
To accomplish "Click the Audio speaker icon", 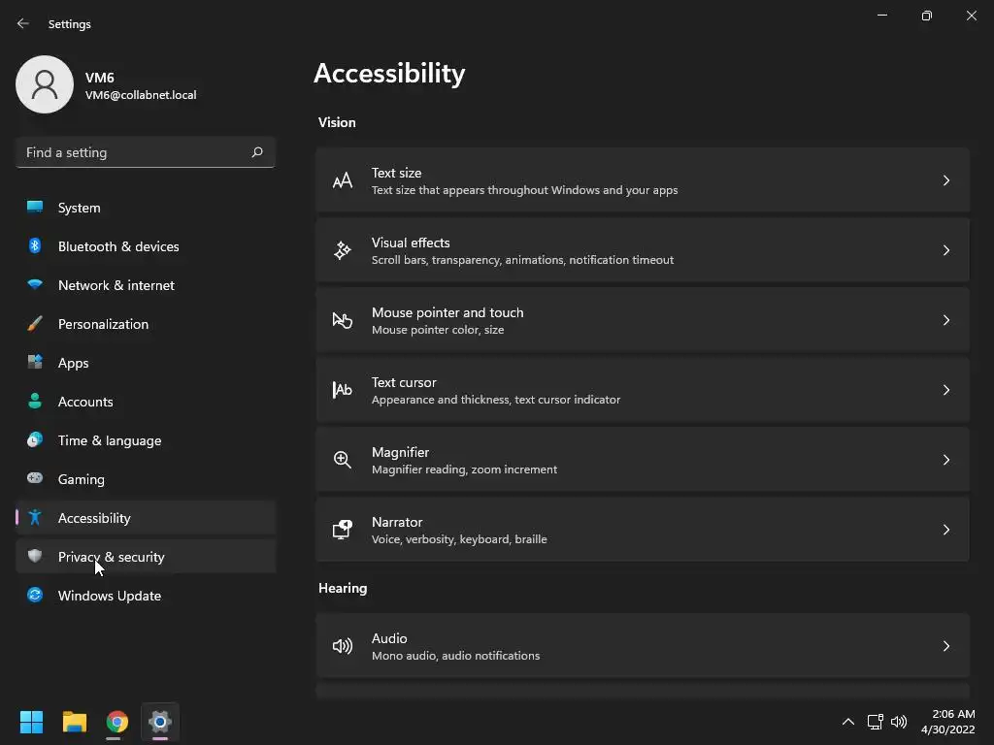I will pyautogui.click(x=343, y=646).
